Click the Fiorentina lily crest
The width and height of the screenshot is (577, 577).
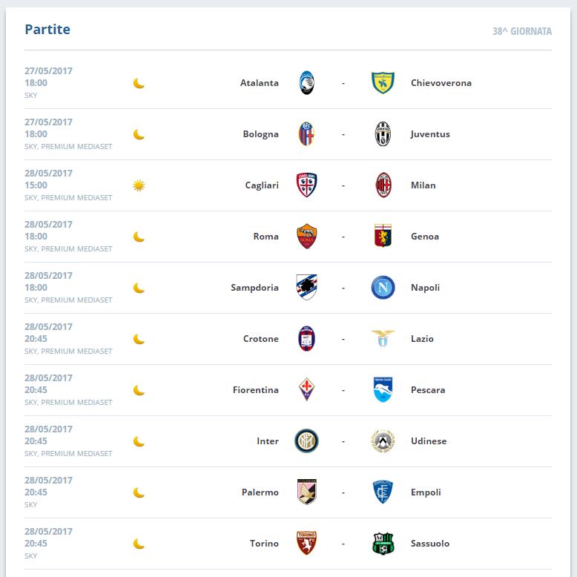click(x=306, y=389)
